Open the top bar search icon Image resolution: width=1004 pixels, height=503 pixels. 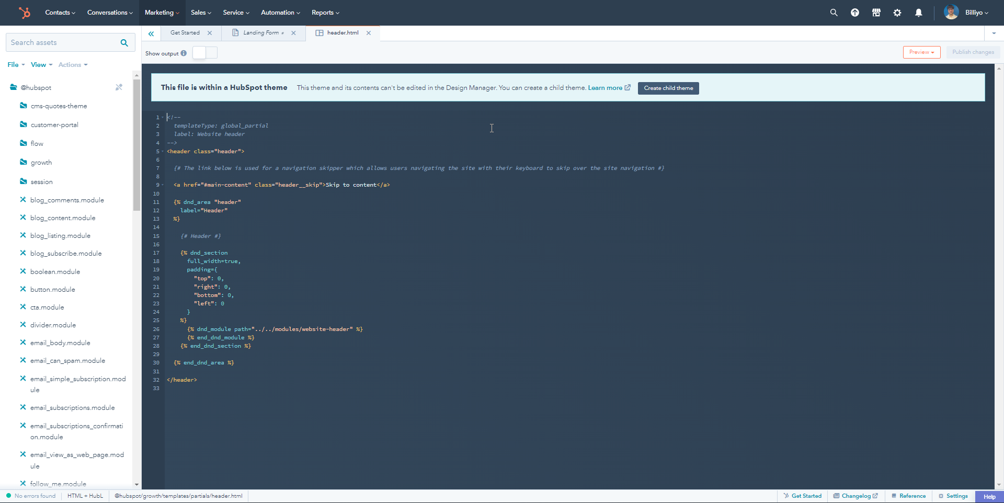[834, 13]
